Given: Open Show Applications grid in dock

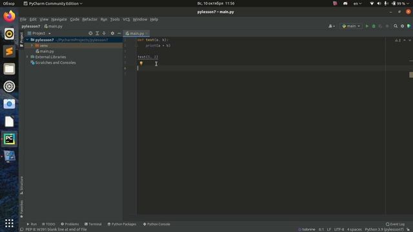Looking at the screenshot, I should tap(9, 224).
